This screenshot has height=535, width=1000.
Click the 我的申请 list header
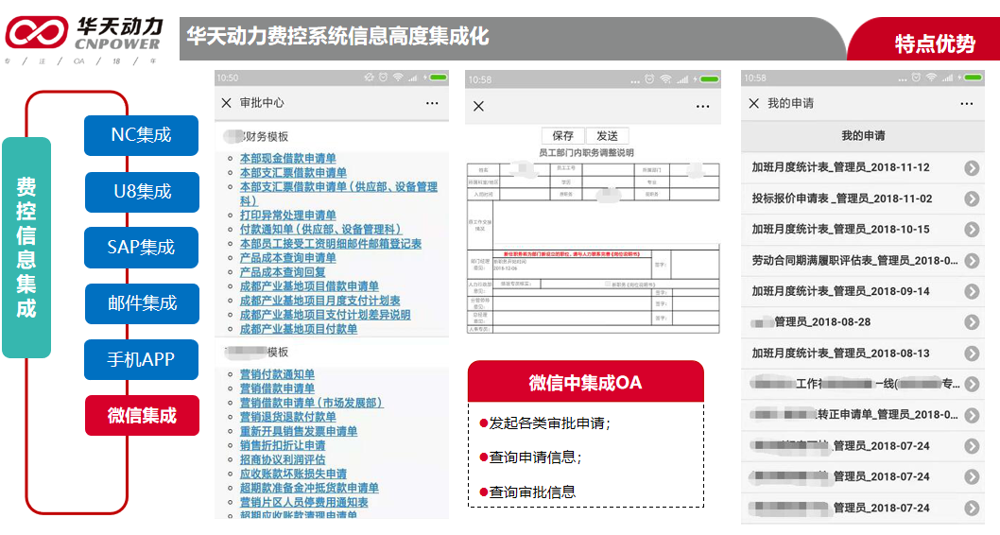863,136
